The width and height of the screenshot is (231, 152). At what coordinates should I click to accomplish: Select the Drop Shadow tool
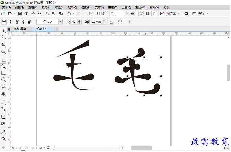3,117
